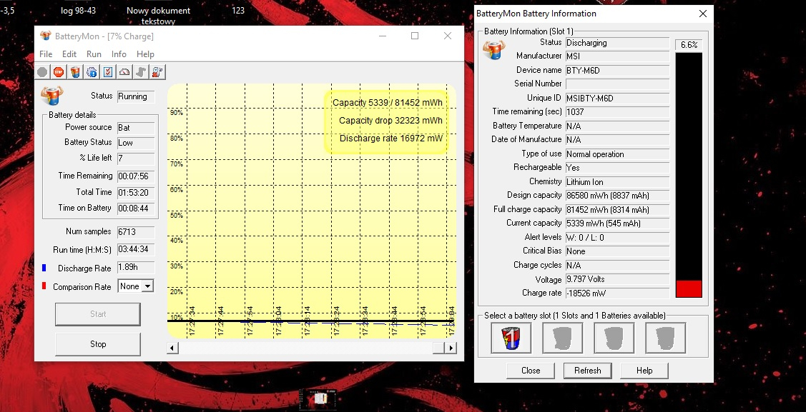Click Alert levels value W: 0 / L: 0
Screen dimensions: 806x412
pos(617,238)
